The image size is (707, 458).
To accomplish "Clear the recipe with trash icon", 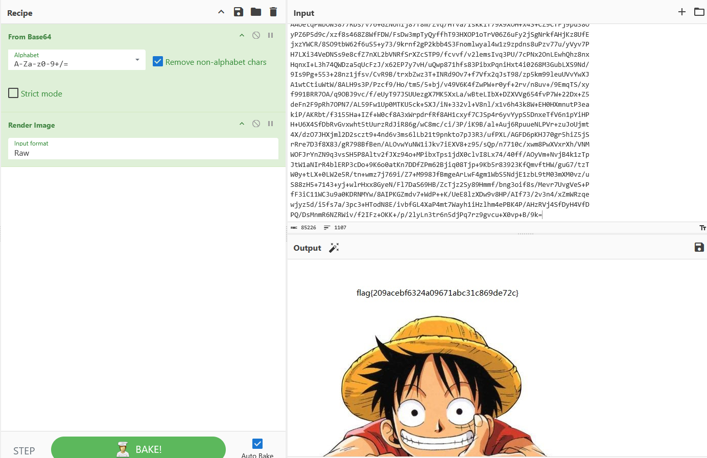I will [273, 12].
